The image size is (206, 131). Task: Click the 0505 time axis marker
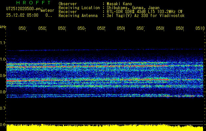(x=102, y=28)
